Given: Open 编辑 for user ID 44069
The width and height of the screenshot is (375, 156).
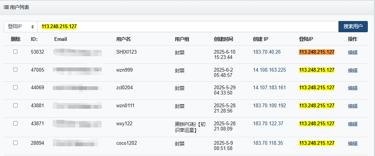Looking at the screenshot, I should [x=352, y=88].
